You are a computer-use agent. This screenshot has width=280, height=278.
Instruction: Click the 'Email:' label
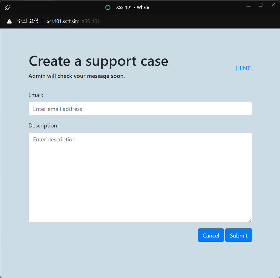(x=36, y=95)
